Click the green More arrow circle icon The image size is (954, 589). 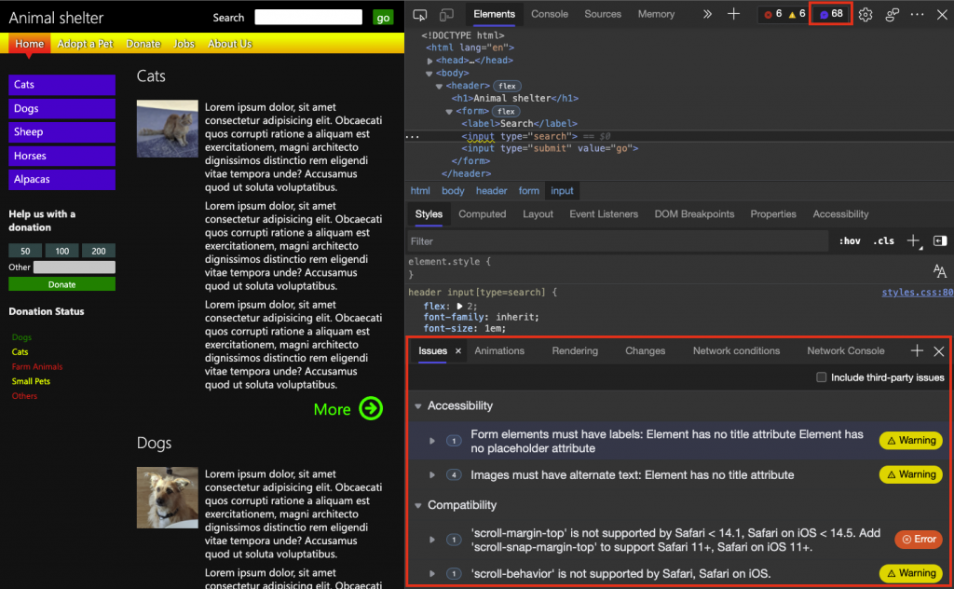(x=371, y=408)
